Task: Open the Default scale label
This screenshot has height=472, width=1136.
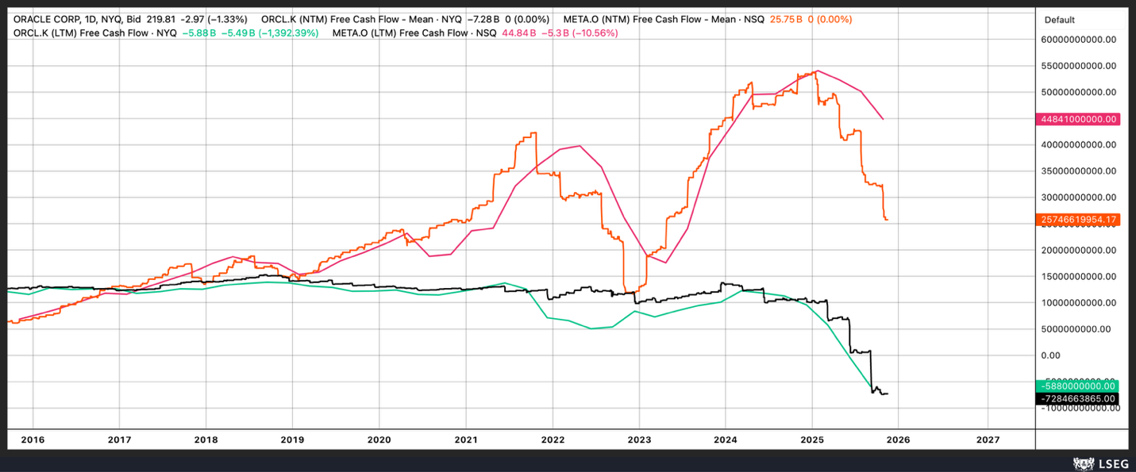Action: 1059,20
